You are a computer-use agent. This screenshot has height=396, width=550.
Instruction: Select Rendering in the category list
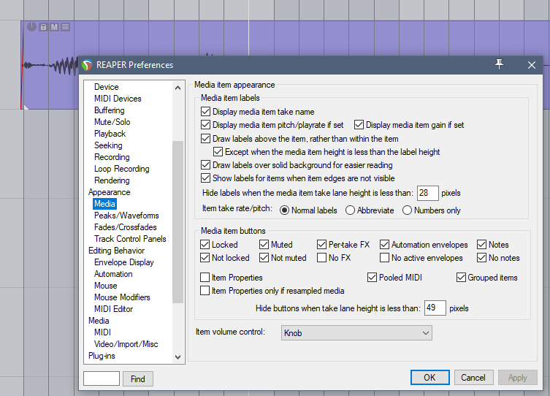(x=112, y=180)
